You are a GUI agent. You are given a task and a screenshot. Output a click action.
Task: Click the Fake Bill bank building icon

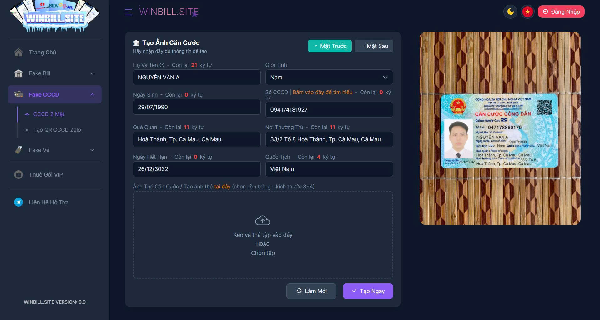[18, 73]
